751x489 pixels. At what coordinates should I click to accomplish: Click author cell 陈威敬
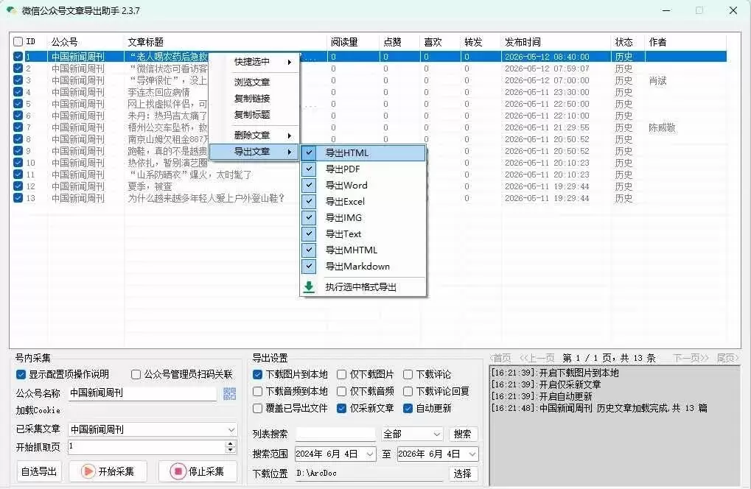pos(662,127)
